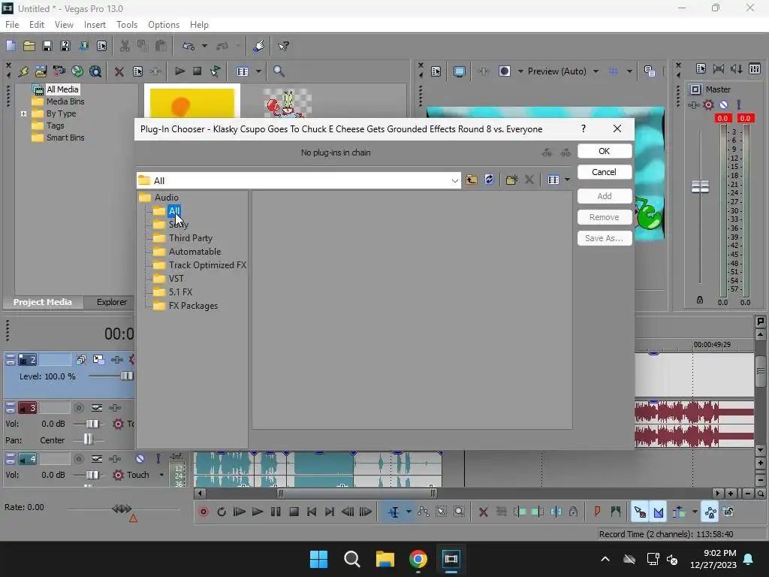
Task: Open edit tool dropdown arrow in transport bar
Action: (x=408, y=512)
